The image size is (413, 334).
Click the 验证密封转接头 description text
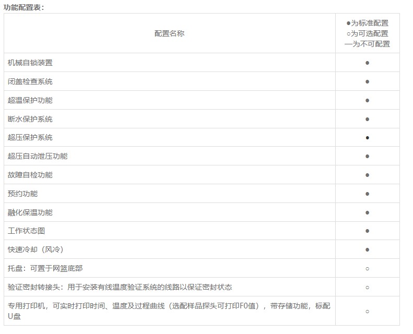(120, 287)
